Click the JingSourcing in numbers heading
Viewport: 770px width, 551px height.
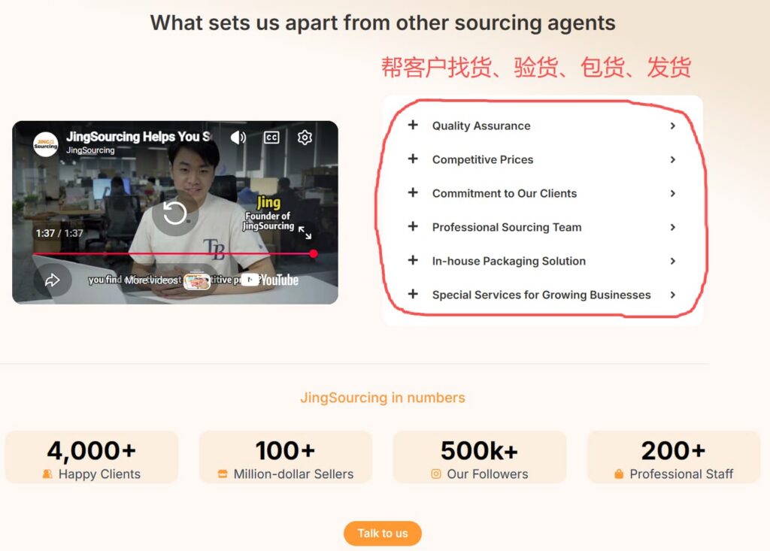point(383,398)
